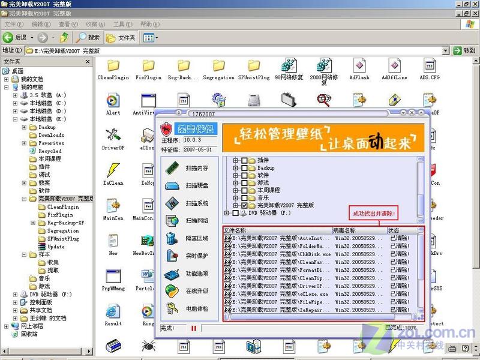Open the address bar dropdown arrow
Screen dimensions: 480x360
click(446, 50)
